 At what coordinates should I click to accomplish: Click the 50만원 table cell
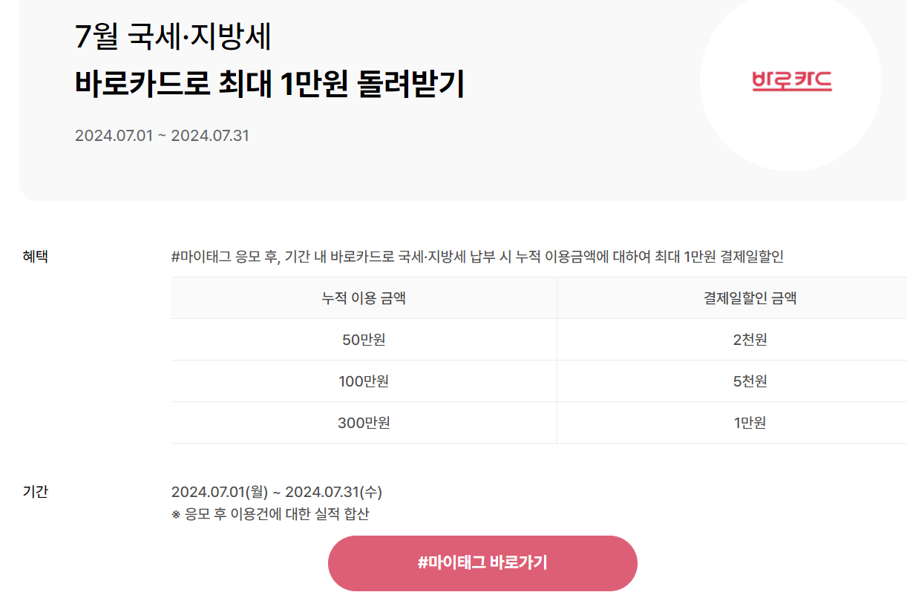point(364,341)
